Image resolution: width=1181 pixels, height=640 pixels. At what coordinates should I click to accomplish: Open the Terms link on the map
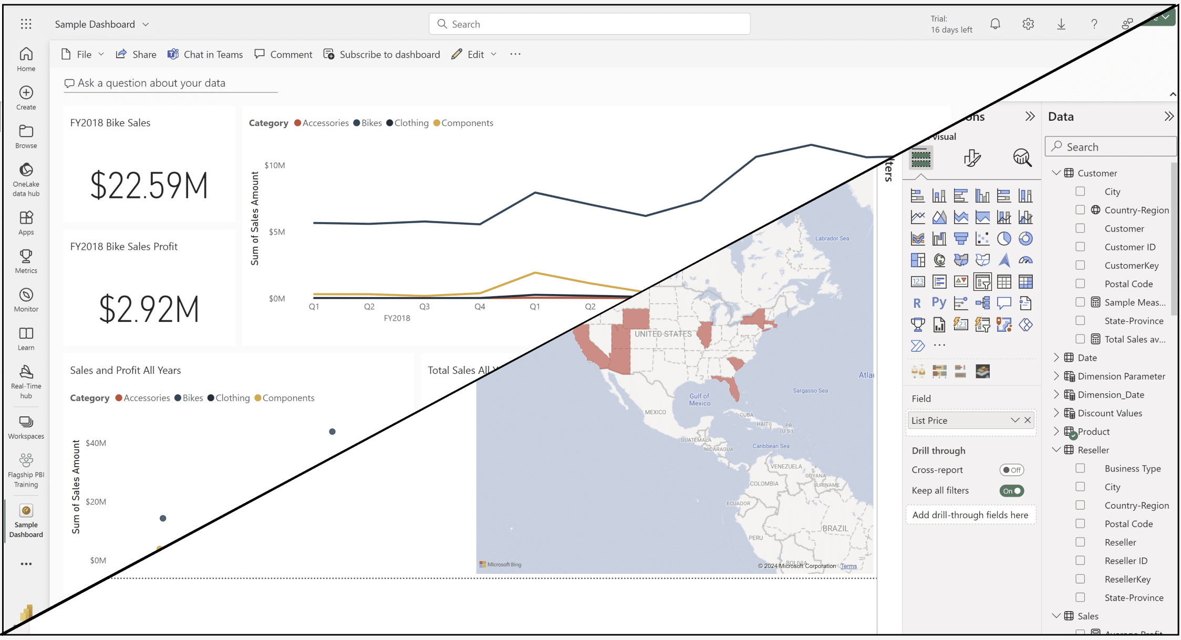(x=848, y=566)
